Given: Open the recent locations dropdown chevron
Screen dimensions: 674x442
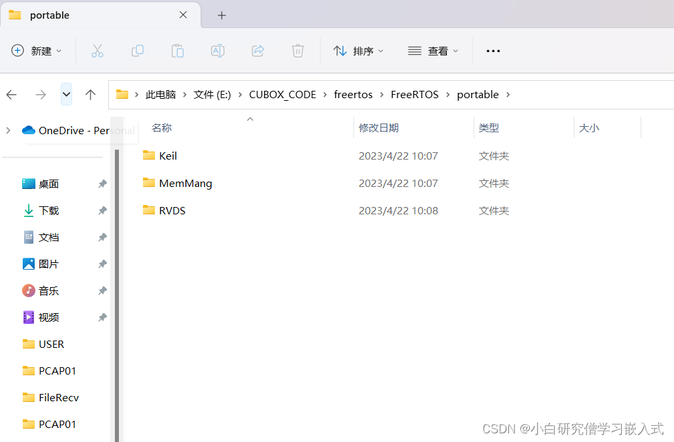Looking at the screenshot, I should pyautogui.click(x=66, y=94).
